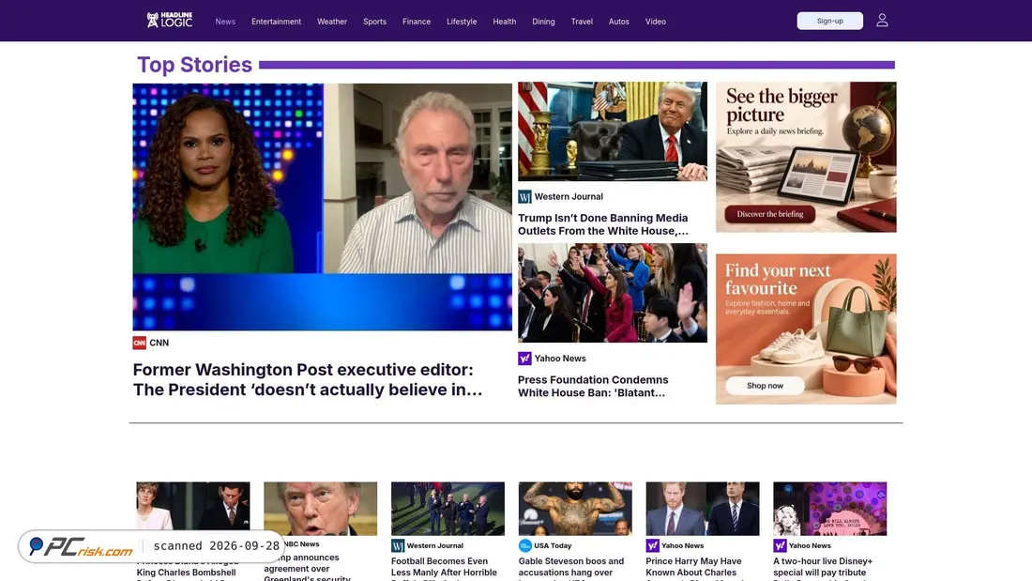Click the CNN interview main image
The image size is (1032, 581).
coord(323,206)
